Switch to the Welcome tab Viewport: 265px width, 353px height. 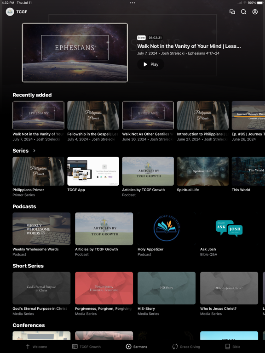(36, 347)
